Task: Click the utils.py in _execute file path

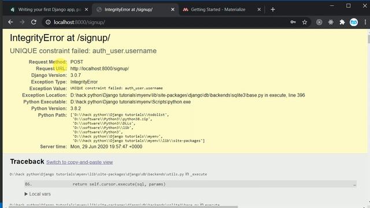Action: click(108, 174)
